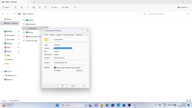
Task: Click the Copy icon in toolbar
Action: (22, 7)
